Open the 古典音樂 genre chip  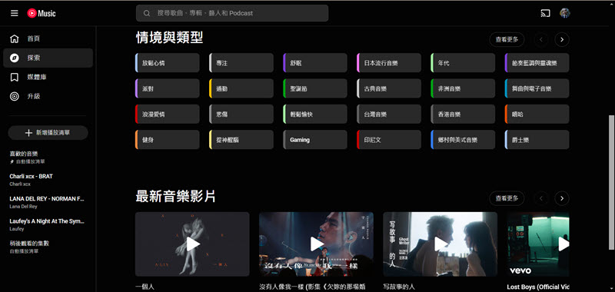pyautogui.click(x=389, y=88)
